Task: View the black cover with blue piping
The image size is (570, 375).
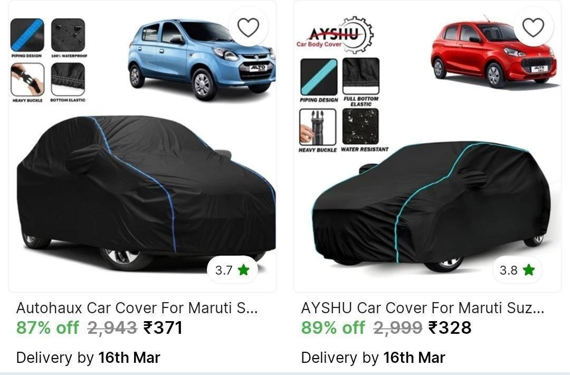Action: [x=146, y=192]
